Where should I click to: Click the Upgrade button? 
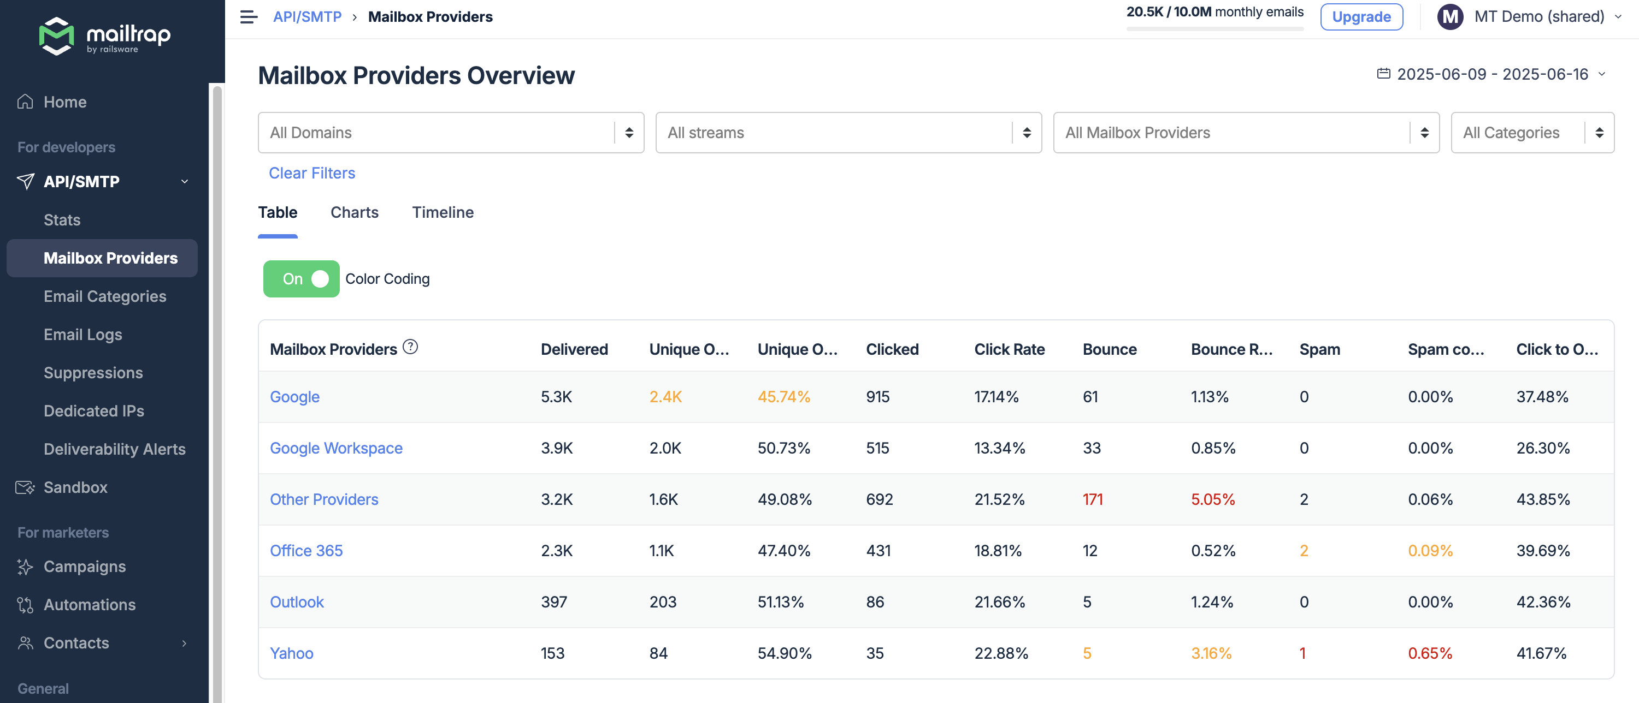pos(1361,16)
